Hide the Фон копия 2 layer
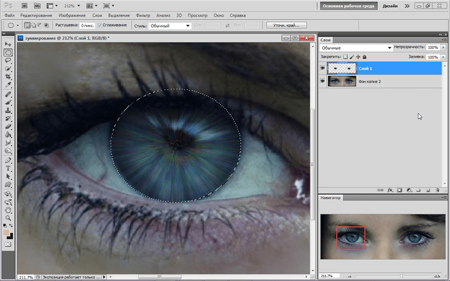The image size is (450, 281). (x=323, y=81)
